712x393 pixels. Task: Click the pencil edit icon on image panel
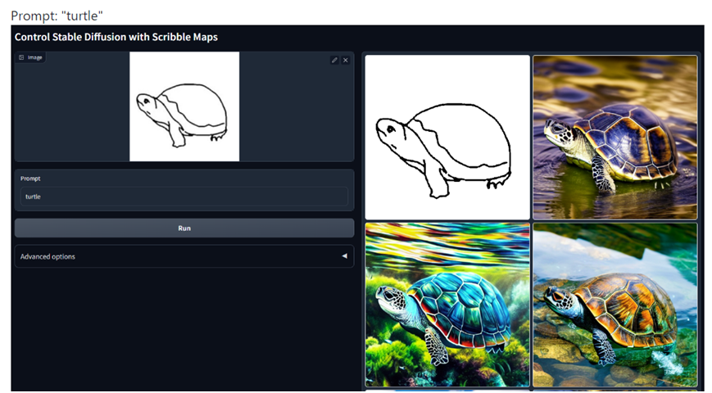tap(334, 60)
